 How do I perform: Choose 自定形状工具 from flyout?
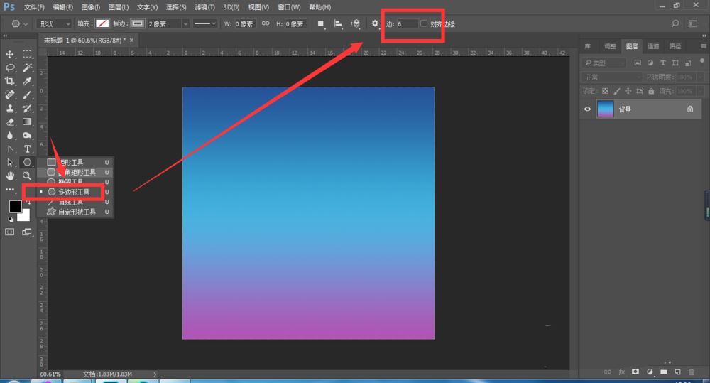[77, 212]
